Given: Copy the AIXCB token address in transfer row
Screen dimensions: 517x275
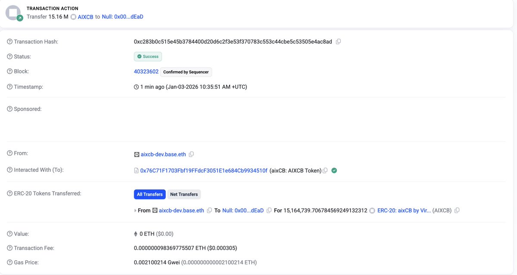Looking at the screenshot, I should [457, 210].
